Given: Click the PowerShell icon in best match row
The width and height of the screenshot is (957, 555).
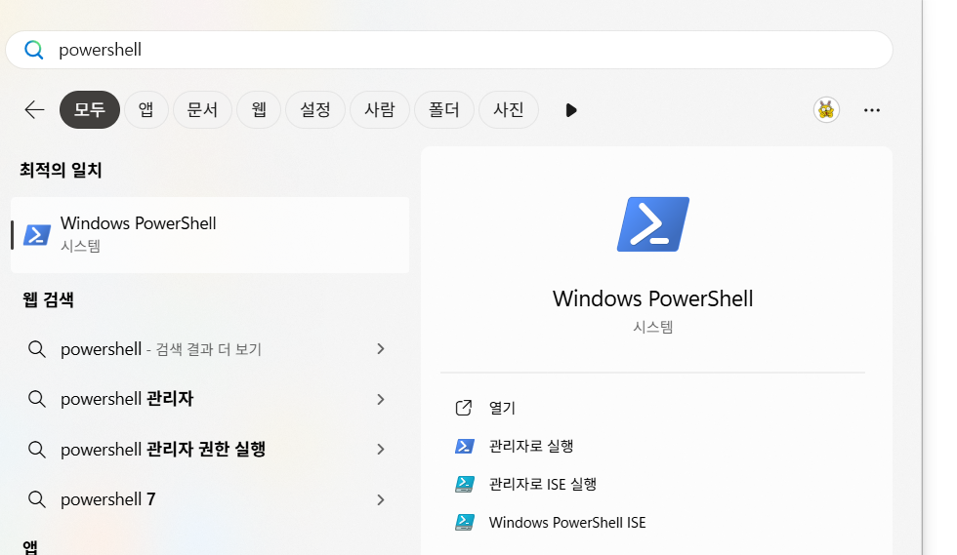Looking at the screenshot, I should tap(37, 235).
